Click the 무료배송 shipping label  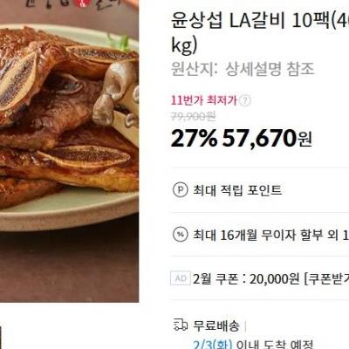(x=216, y=325)
